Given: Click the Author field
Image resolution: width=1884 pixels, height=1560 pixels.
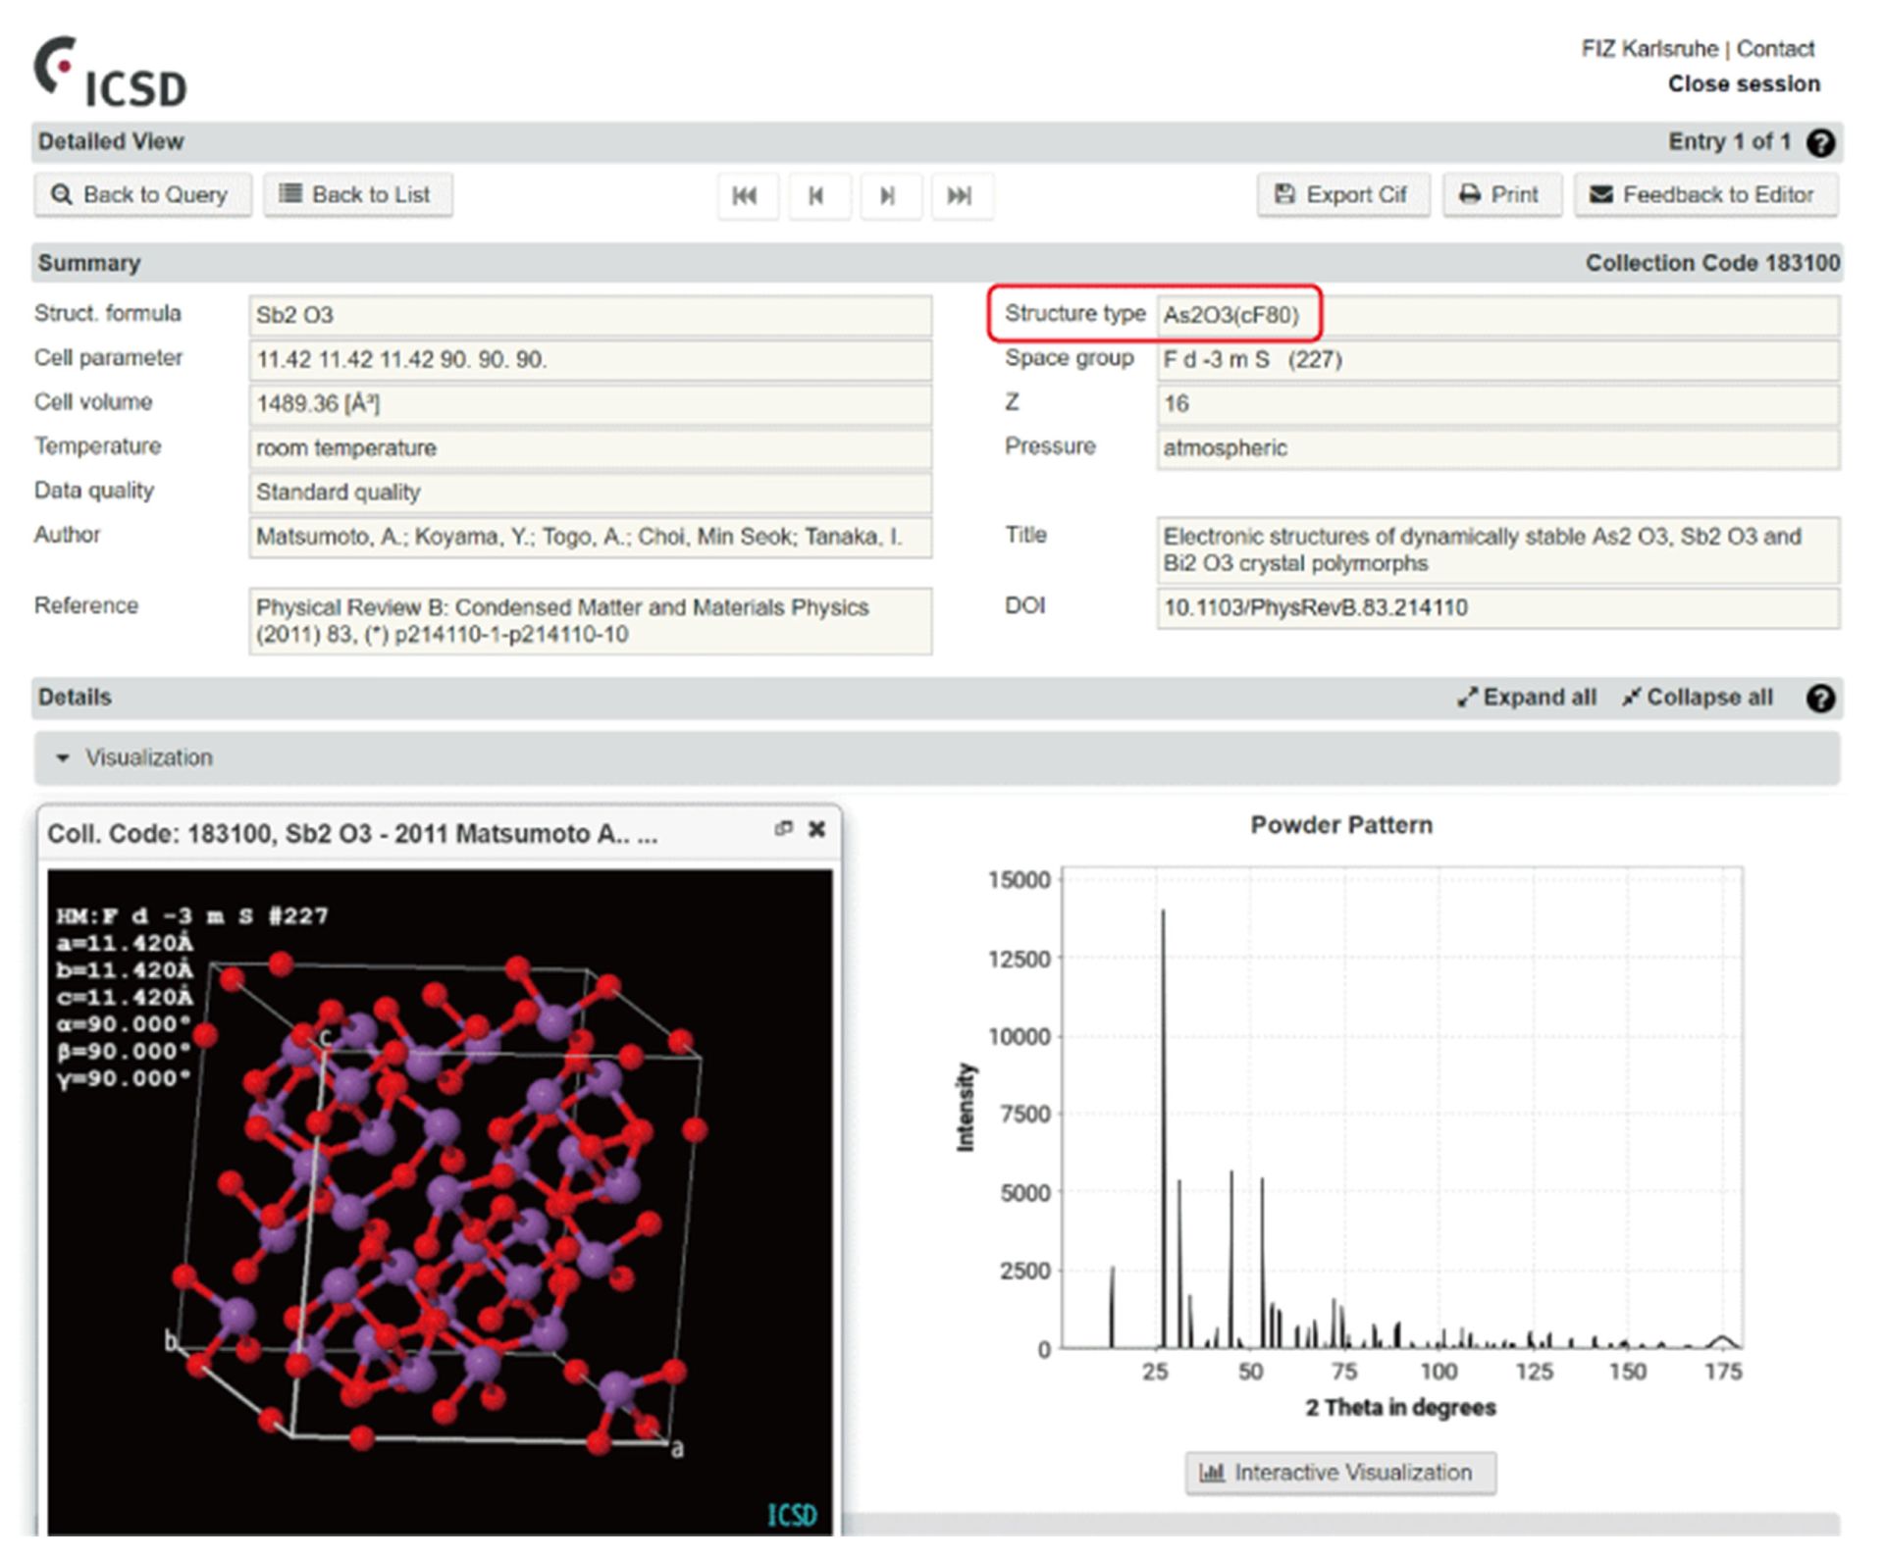Looking at the screenshot, I should [591, 537].
